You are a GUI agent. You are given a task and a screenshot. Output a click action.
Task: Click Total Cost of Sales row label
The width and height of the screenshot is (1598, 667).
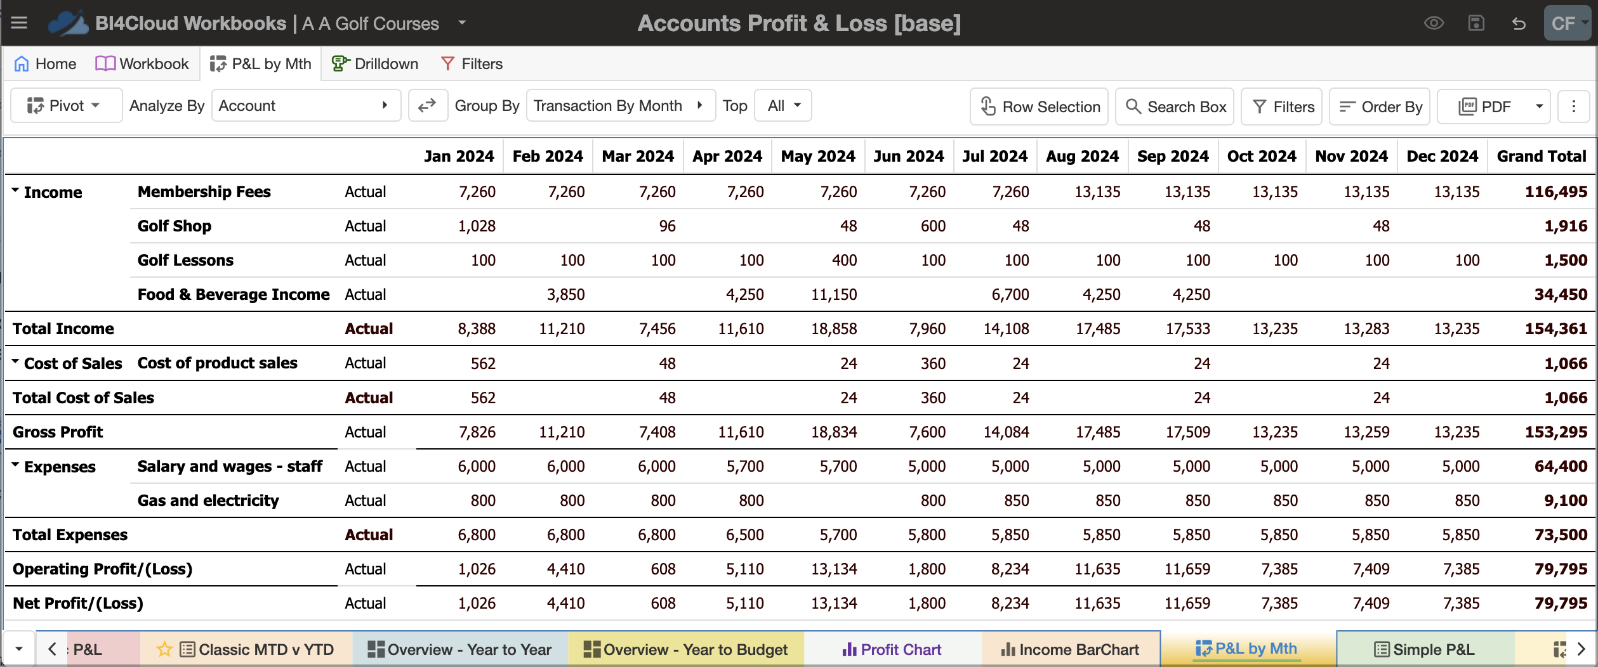click(x=83, y=398)
